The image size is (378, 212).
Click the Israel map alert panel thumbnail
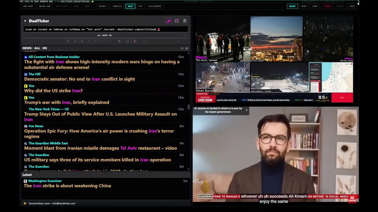(x=331, y=77)
